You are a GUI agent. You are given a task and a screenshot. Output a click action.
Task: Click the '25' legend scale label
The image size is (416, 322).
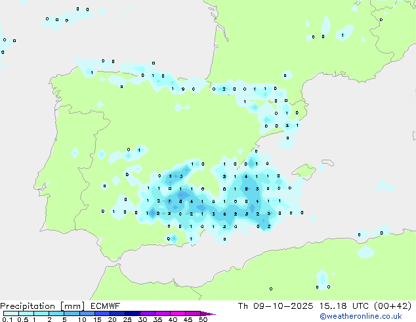[127, 319]
